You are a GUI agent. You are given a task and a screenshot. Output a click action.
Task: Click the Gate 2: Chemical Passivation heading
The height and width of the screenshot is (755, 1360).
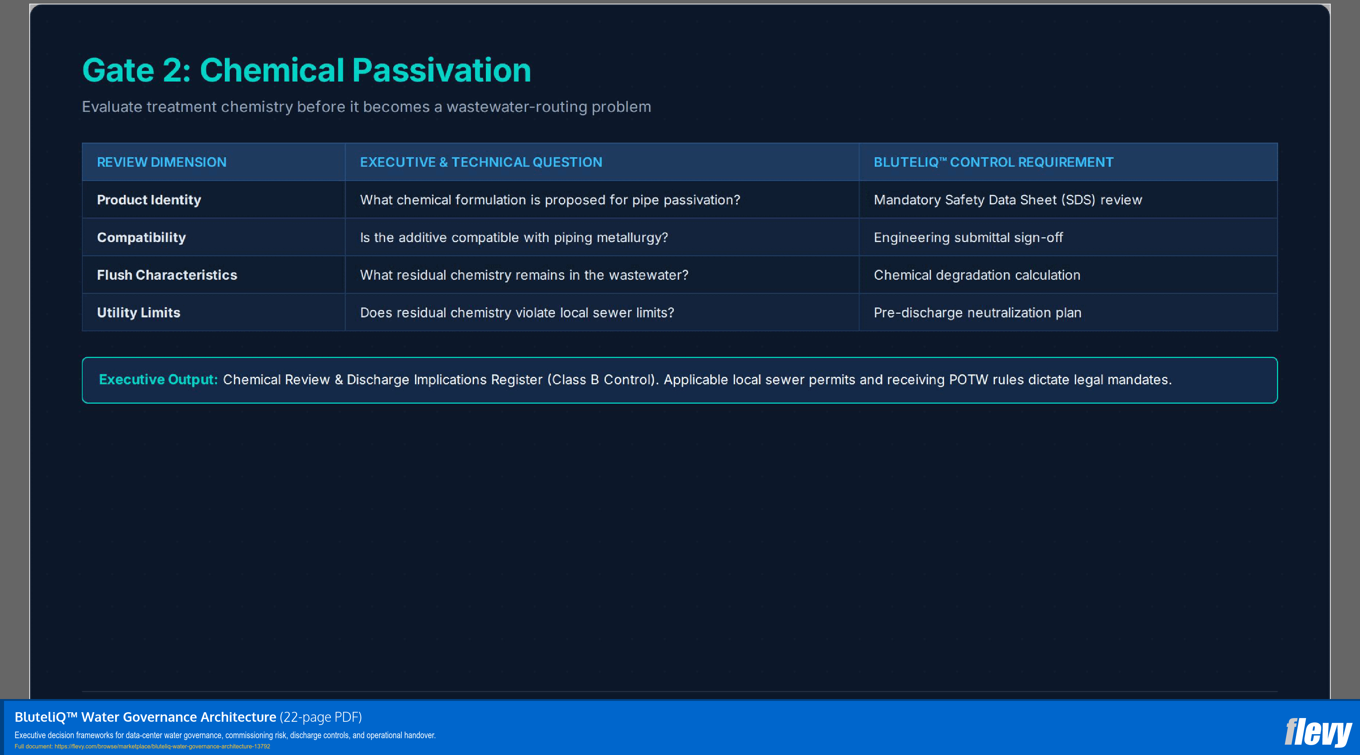(x=306, y=70)
